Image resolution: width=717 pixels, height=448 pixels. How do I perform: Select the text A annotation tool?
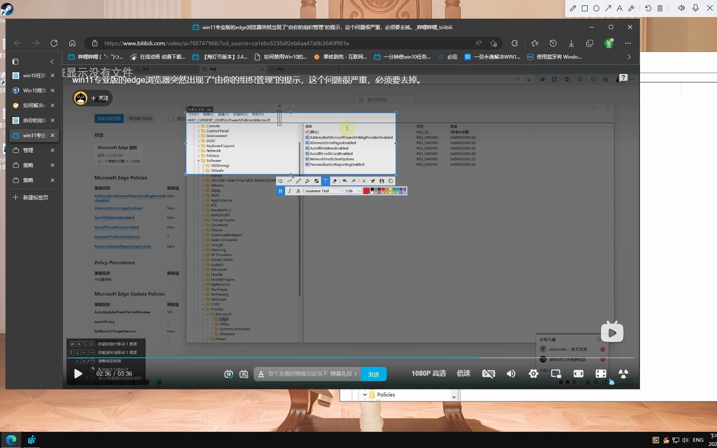coord(620,8)
